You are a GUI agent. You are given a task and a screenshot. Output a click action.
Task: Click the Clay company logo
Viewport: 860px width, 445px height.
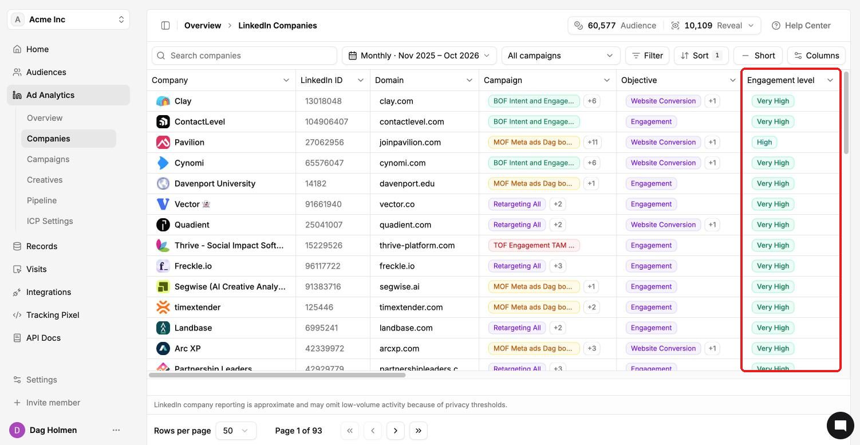pyautogui.click(x=163, y=101)
